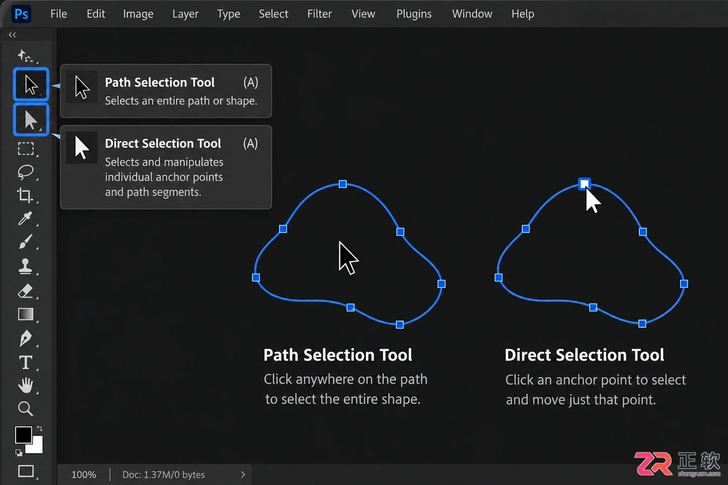
Task: Select the Direct Selection tool in toolbar
Action: (x=31, y=120)
